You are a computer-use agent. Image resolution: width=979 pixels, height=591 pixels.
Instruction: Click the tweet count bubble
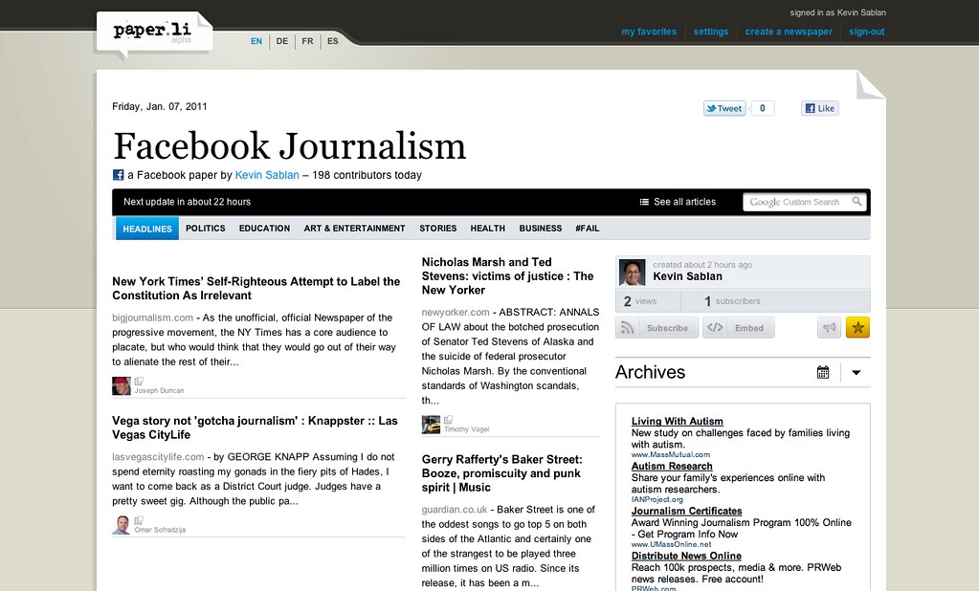(763, 108)
